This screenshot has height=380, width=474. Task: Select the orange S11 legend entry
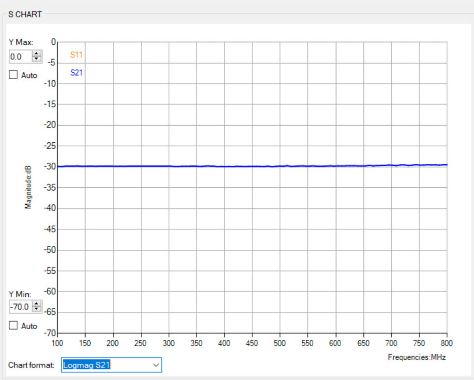76,55
